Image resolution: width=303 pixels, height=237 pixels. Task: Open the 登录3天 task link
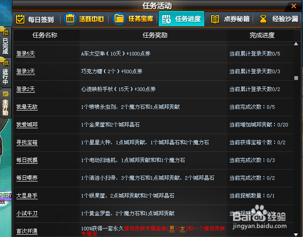tap(25, 71)
